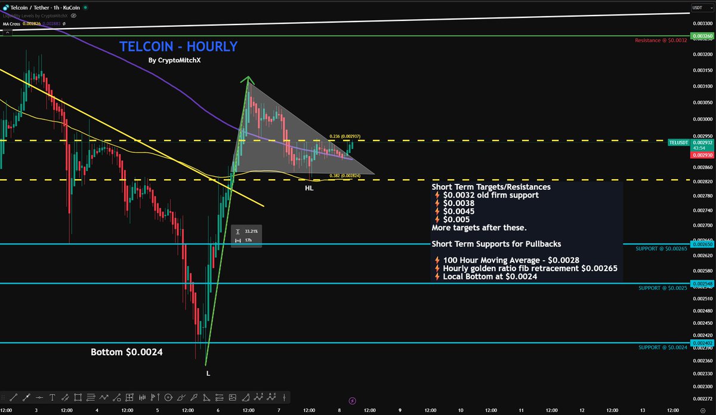Select the arc sector drawing tool

coord(246,398)
